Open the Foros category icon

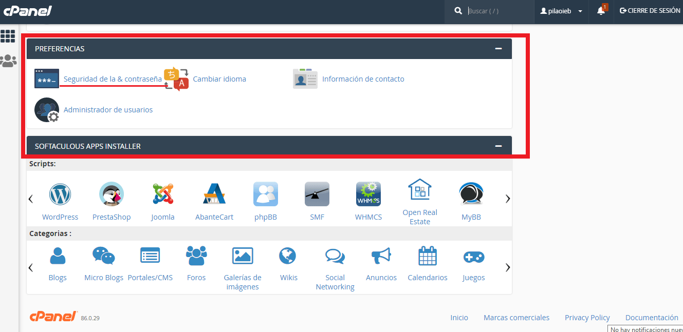pyautogui.click(x=196, y=256)
